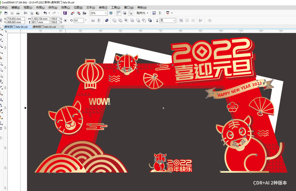Switch to the fafa 02.cdr document tab
This screenshot has height=191, width=296.
[x=44, y=27]
